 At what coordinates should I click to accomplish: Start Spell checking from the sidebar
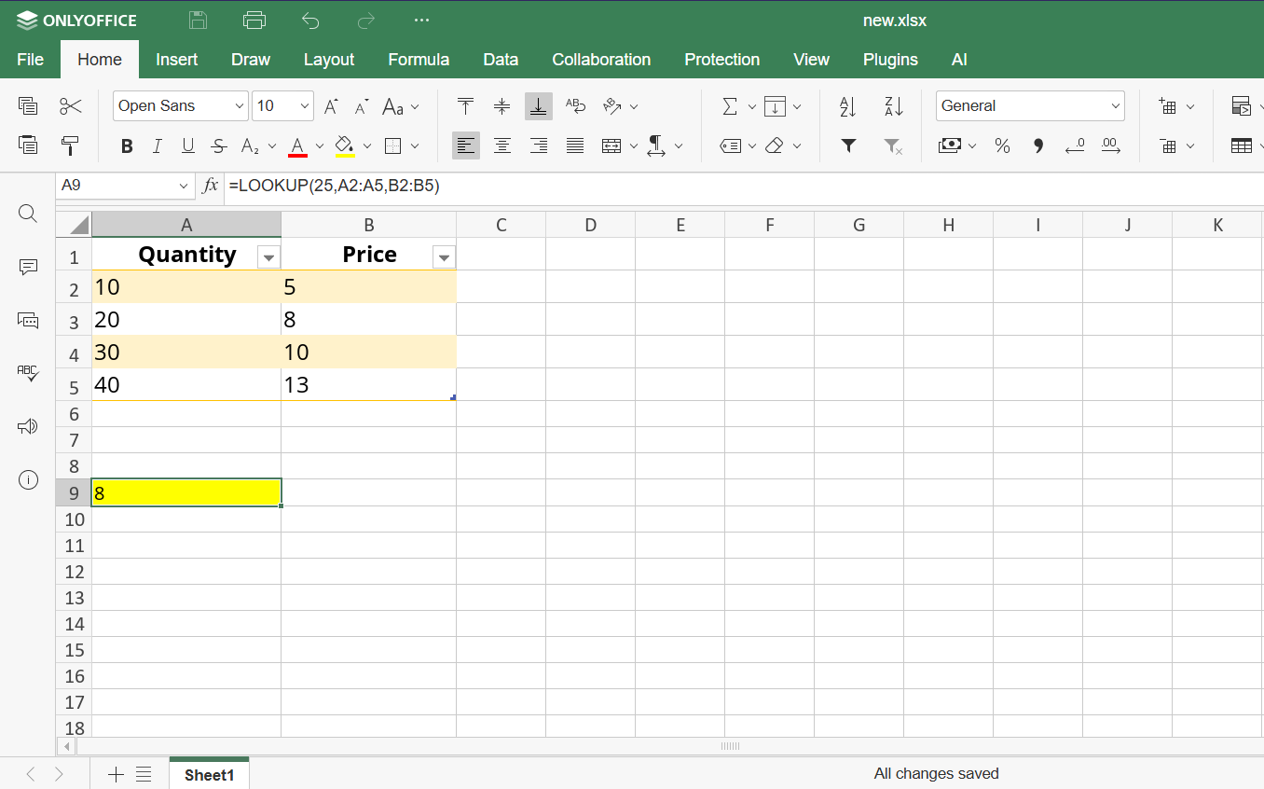click(28, 373)
